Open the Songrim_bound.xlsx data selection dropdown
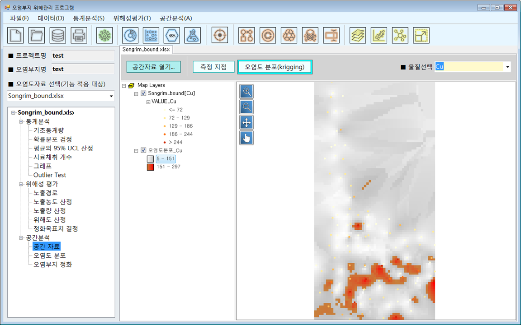 point(111,96)
